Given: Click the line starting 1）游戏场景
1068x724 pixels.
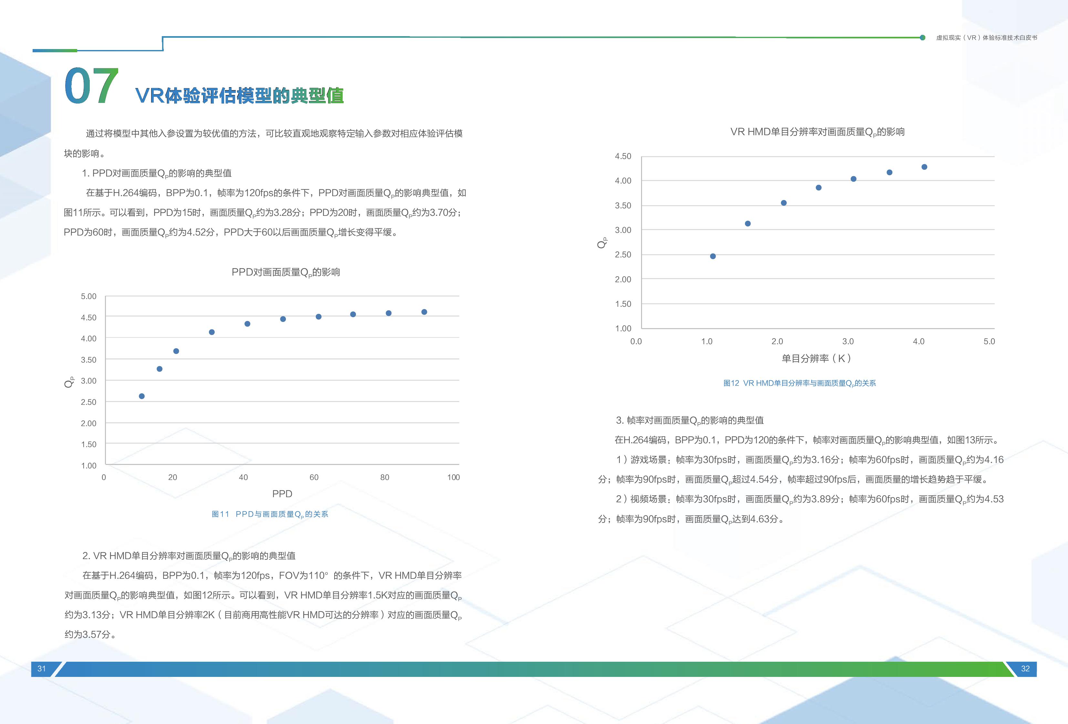Looking at the screenshot, I should click(810, 460).
